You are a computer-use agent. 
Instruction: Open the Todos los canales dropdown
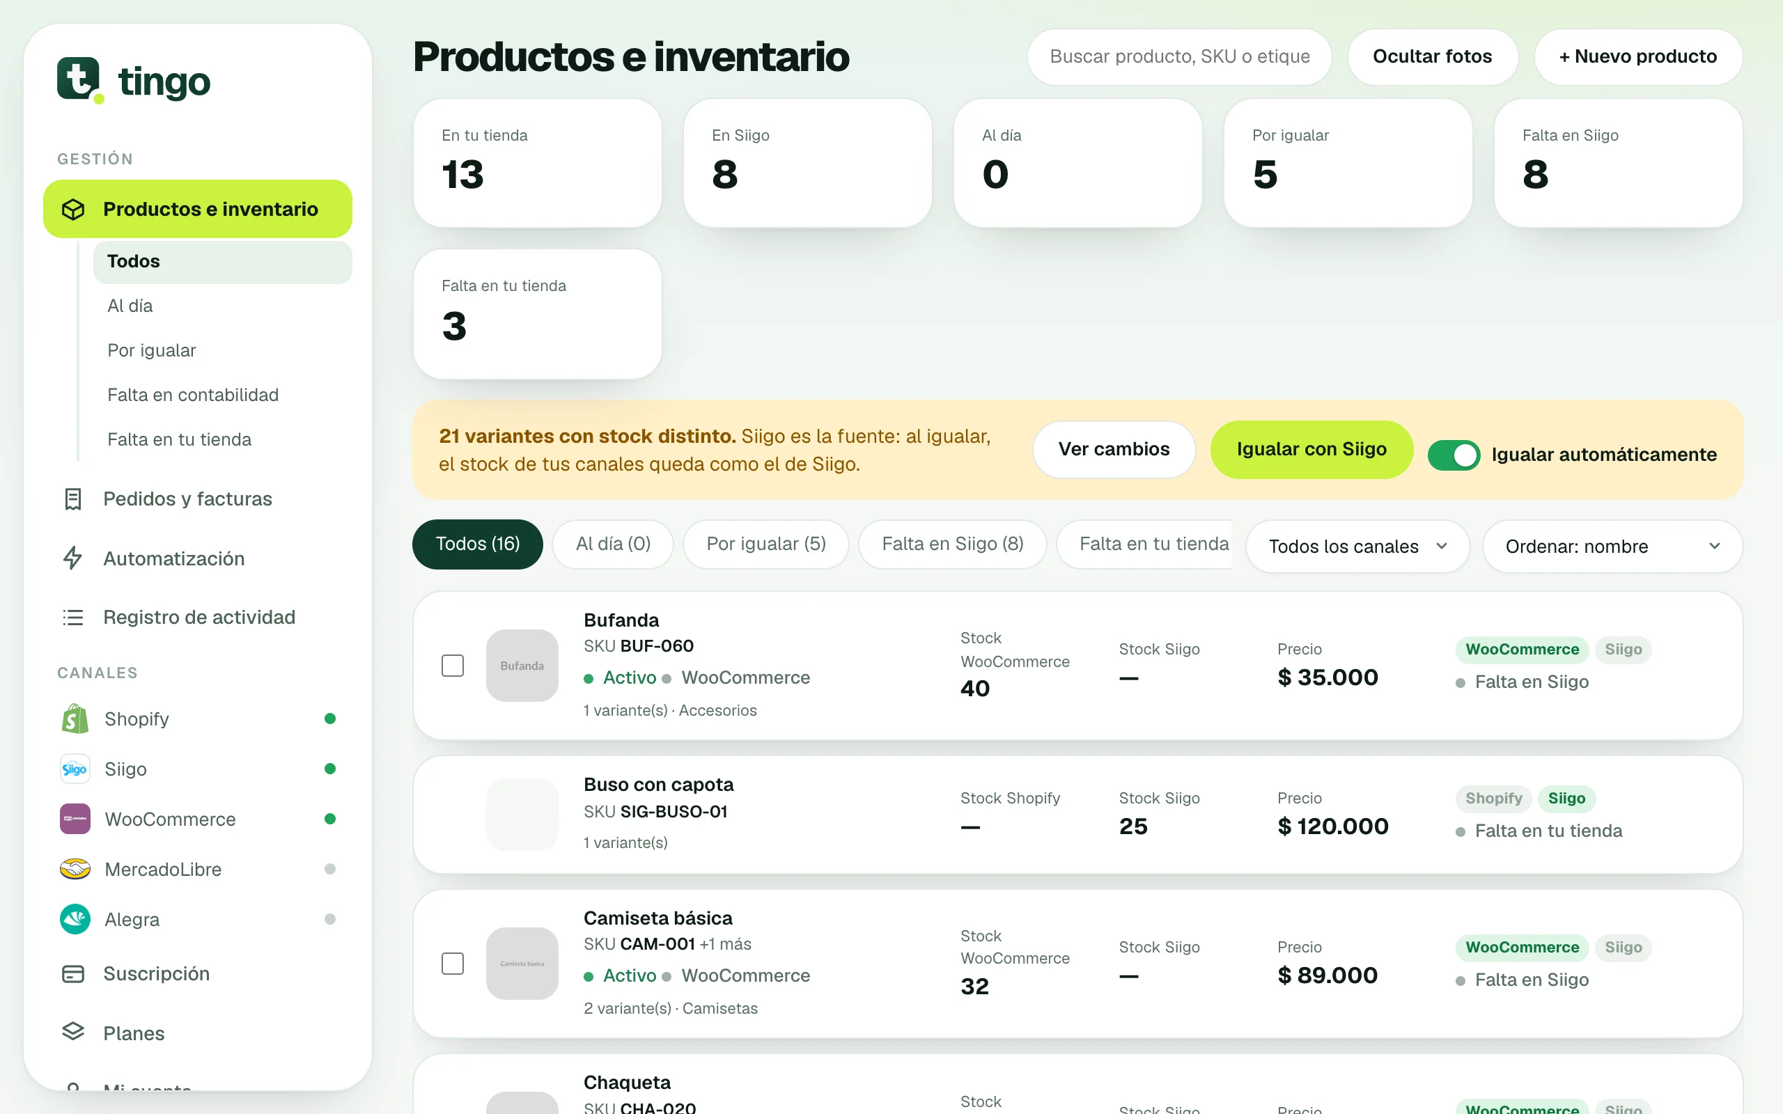(x=1358, y=546)
